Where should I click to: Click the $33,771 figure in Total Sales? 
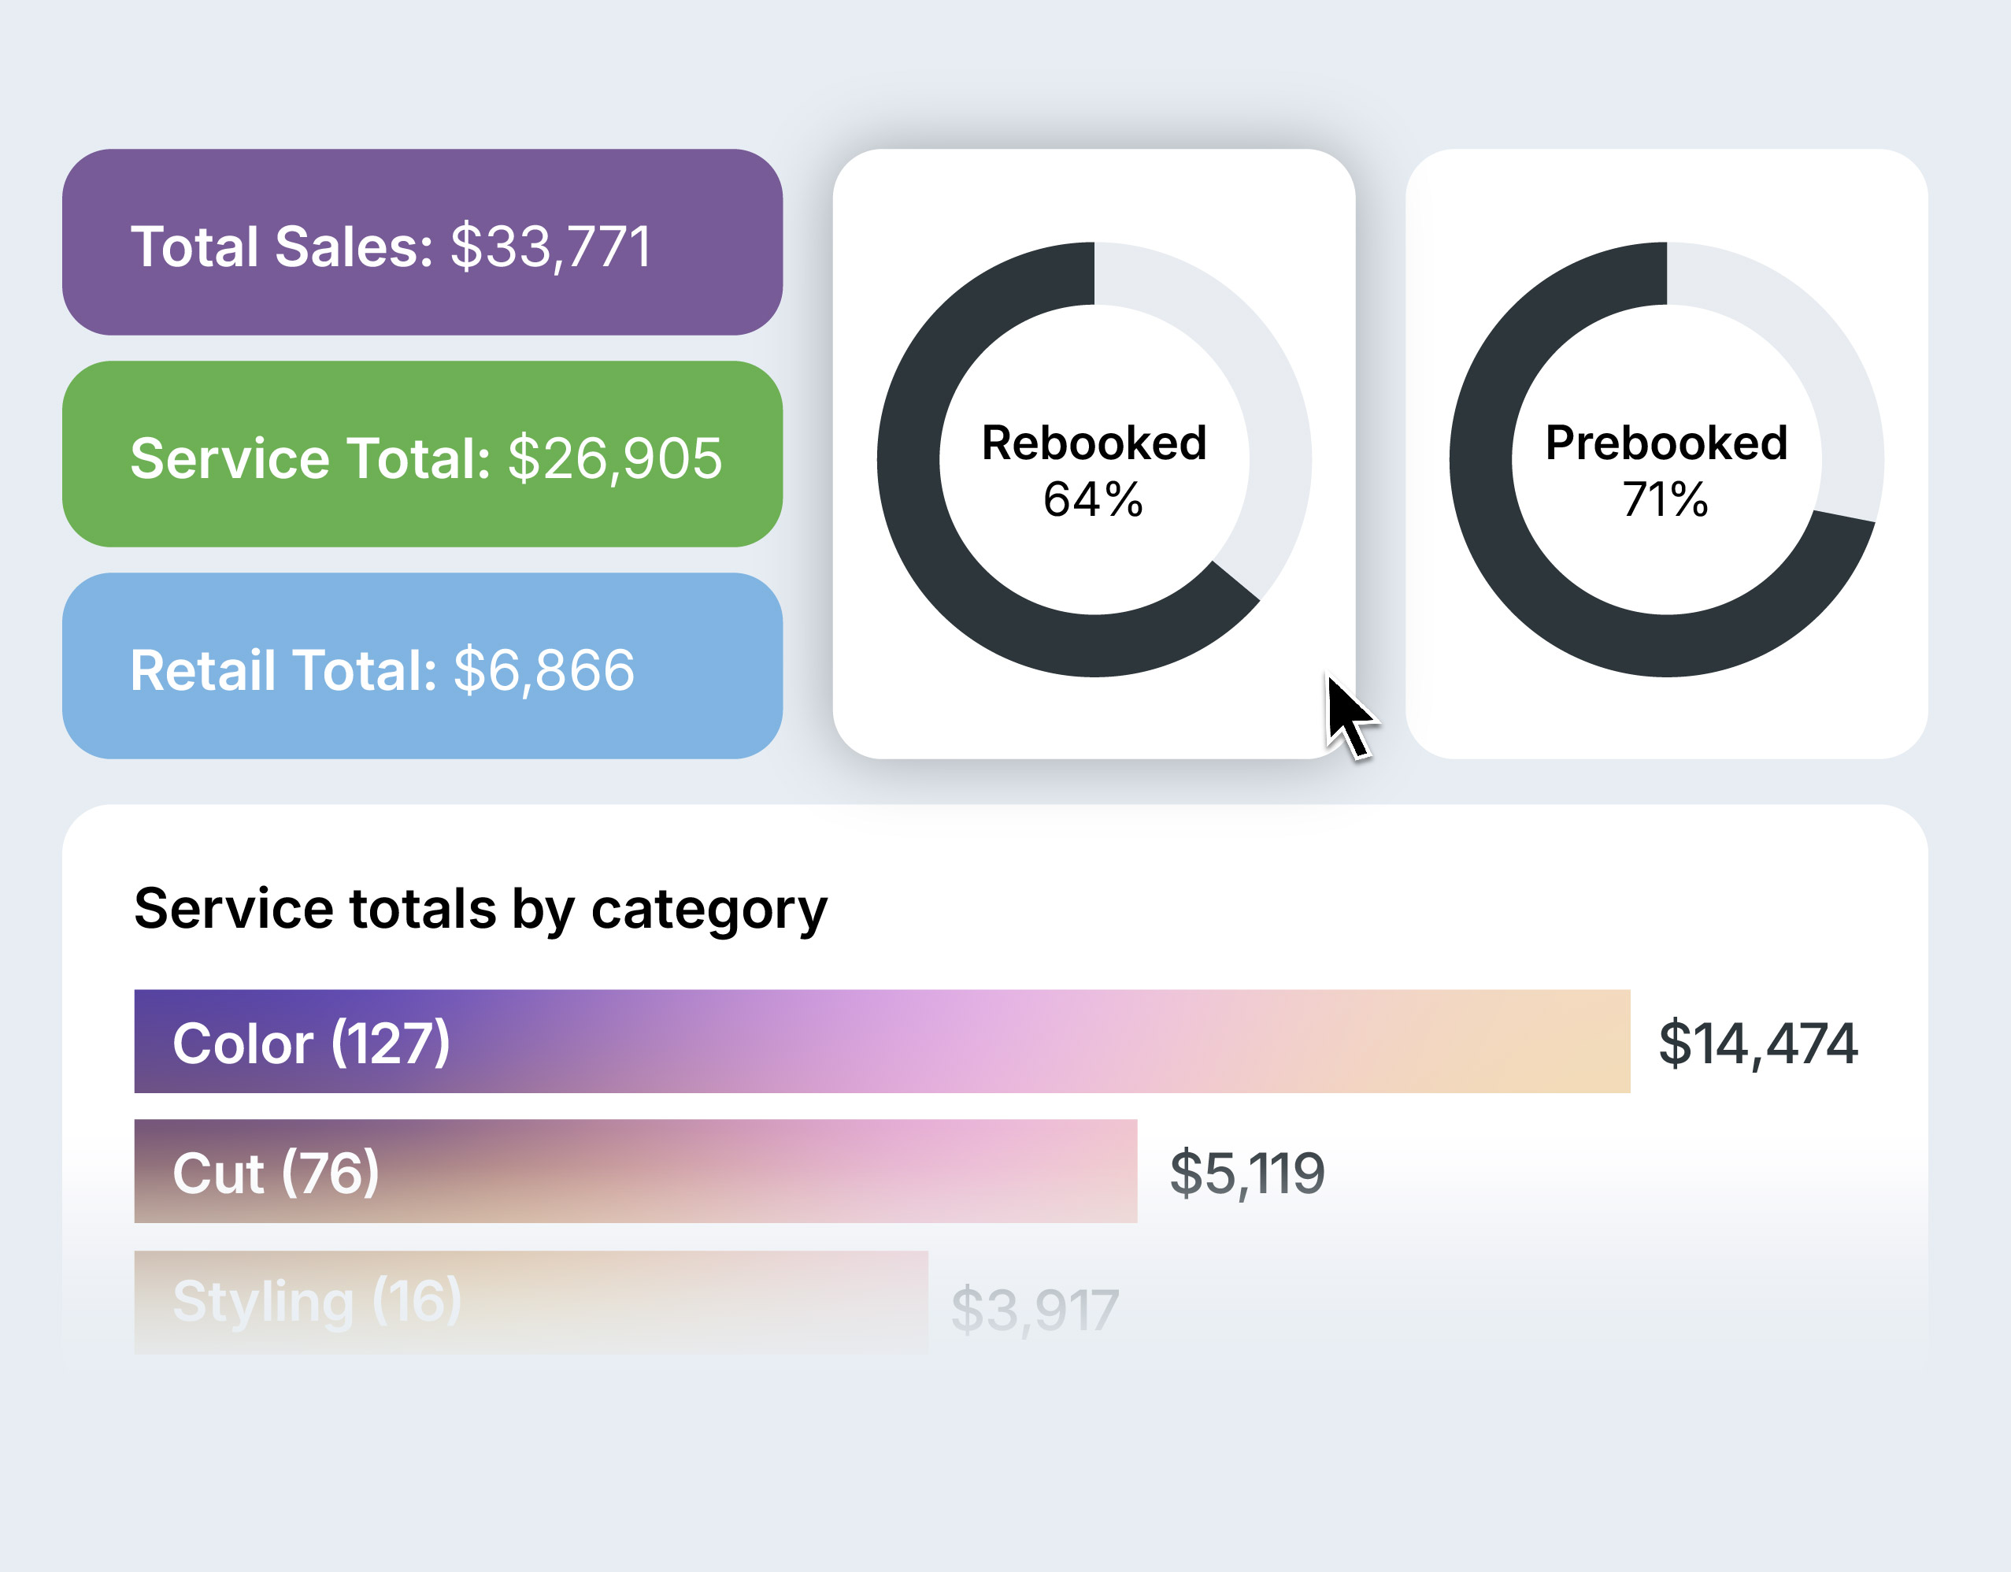click(551, 247)
